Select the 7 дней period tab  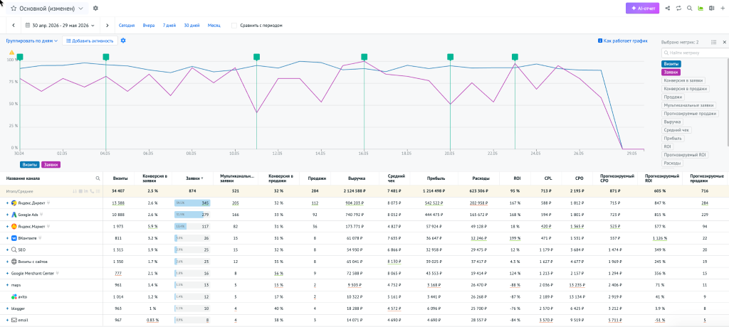click(x=169, y=26)
